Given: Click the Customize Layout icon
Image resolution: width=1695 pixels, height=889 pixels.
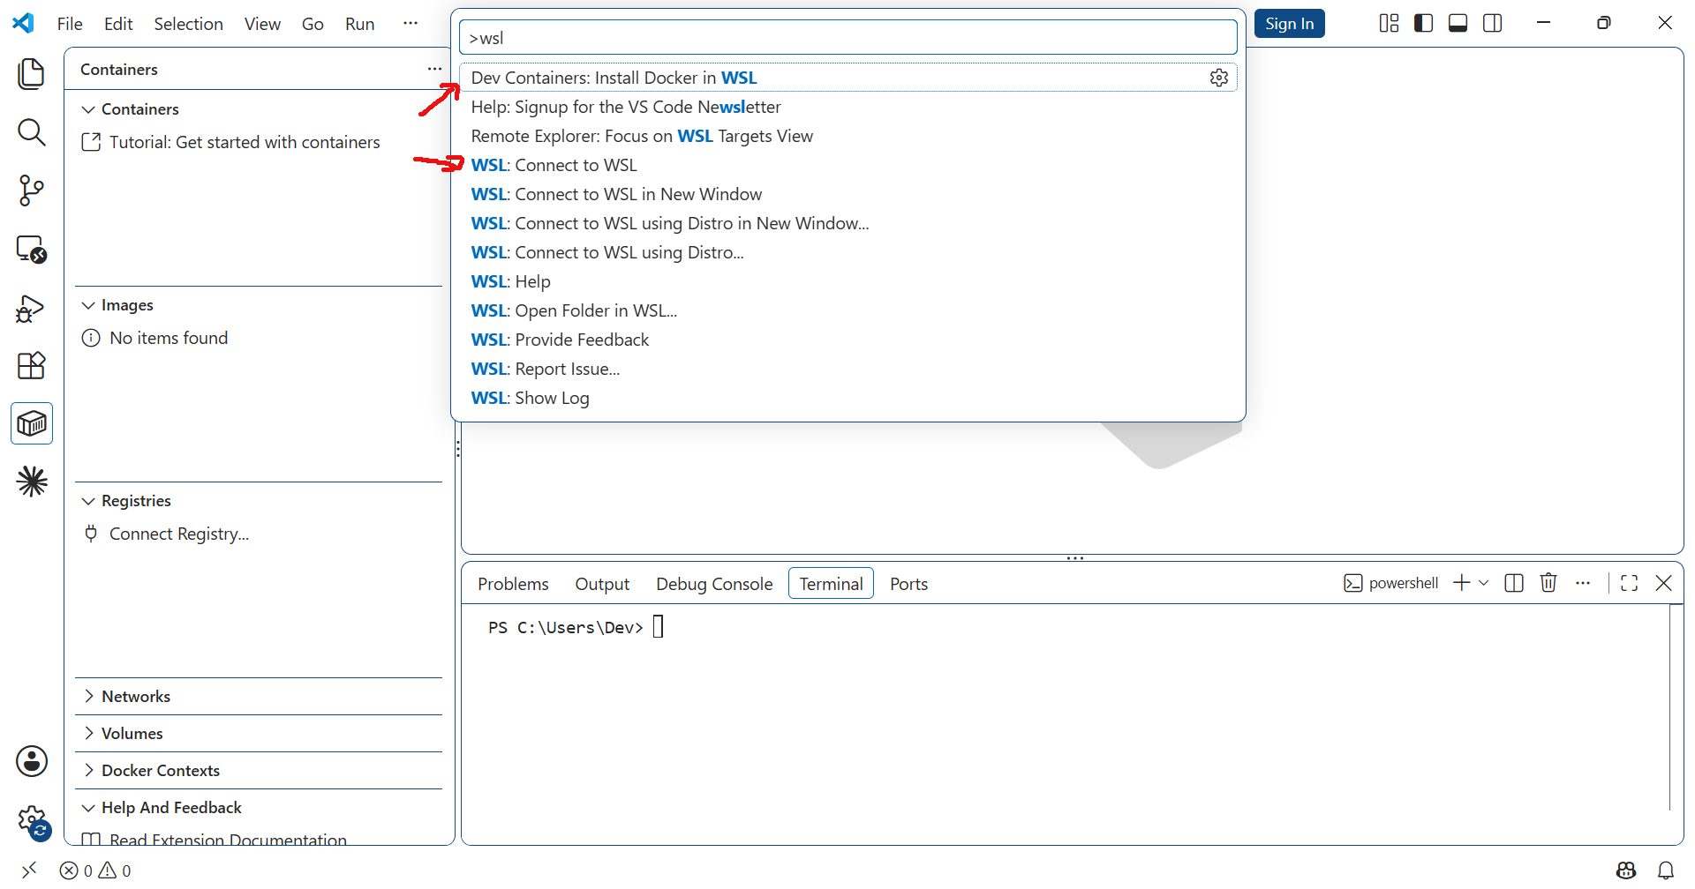Looking at the screenshot, I should click(1389, 23).
